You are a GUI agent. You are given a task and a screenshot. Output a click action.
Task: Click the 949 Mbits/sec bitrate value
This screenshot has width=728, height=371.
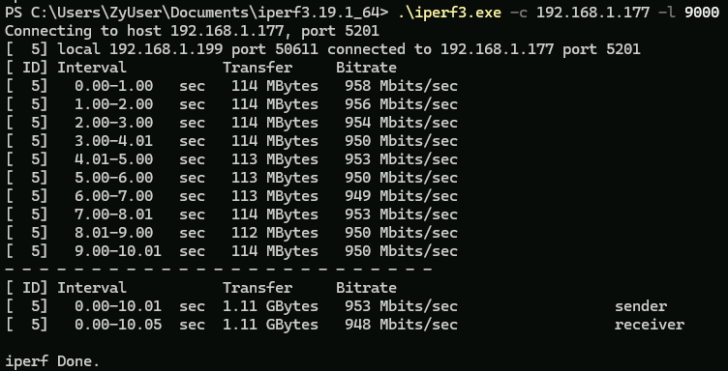[x=401, y=196]
